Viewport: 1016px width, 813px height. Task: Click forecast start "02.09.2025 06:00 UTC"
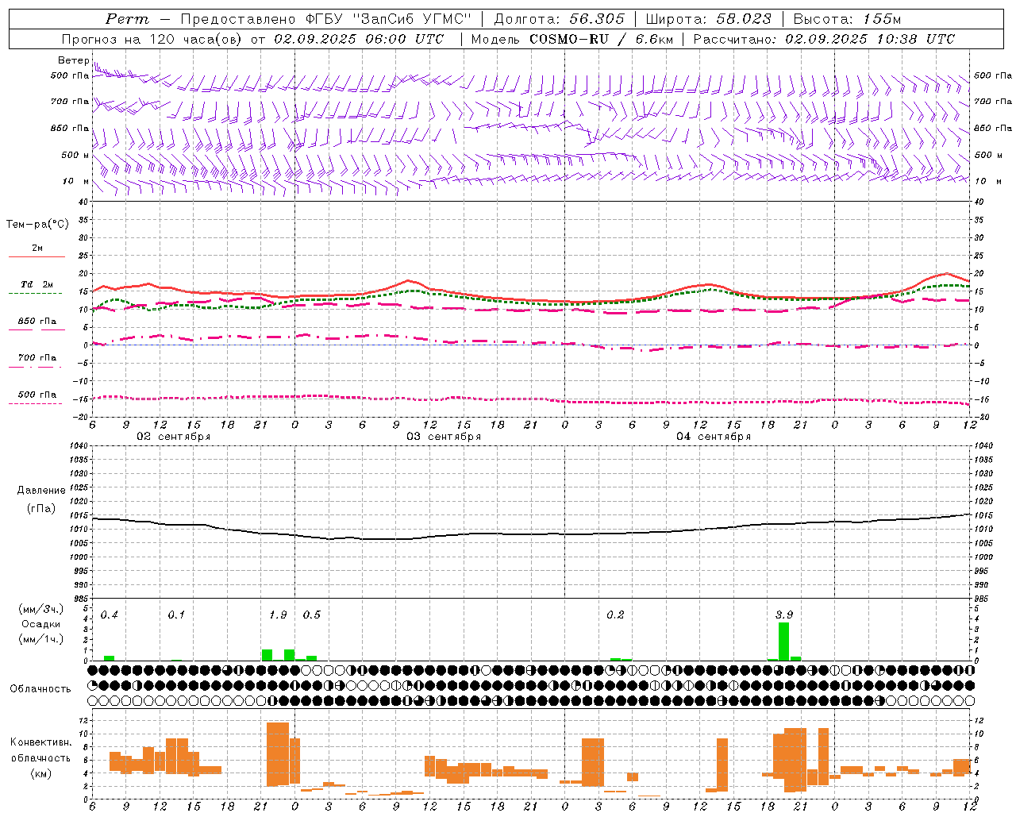[x=359, y=39]
